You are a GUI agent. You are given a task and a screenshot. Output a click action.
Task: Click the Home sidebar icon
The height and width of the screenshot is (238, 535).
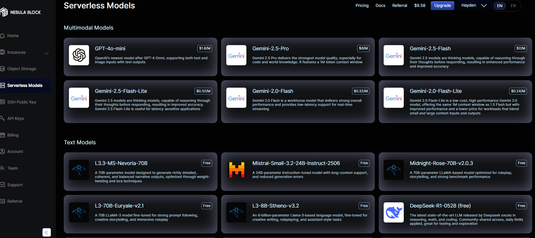tap(2, 36)
